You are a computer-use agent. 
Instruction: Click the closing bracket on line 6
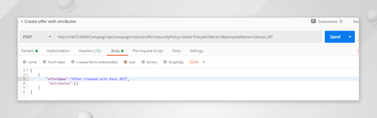[31, 92]
